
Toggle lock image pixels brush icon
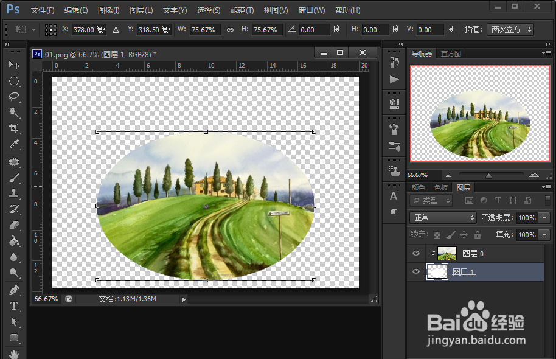(x=450, y=235)
